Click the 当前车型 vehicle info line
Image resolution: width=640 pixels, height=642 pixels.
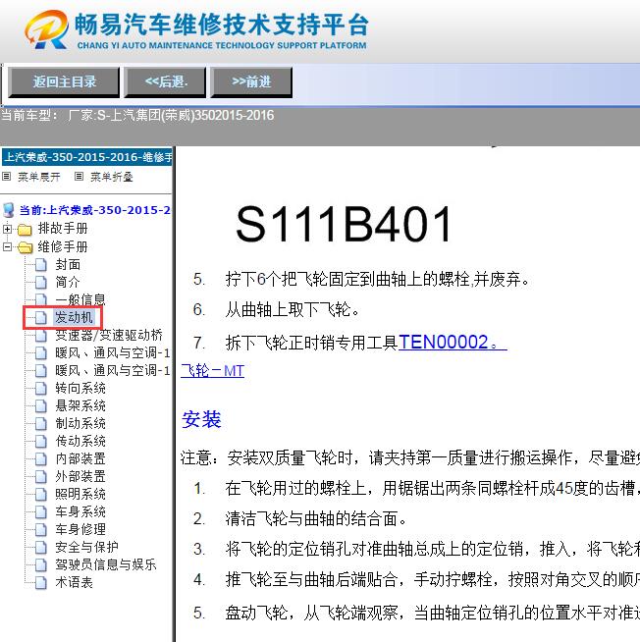[x=137, y=116]
